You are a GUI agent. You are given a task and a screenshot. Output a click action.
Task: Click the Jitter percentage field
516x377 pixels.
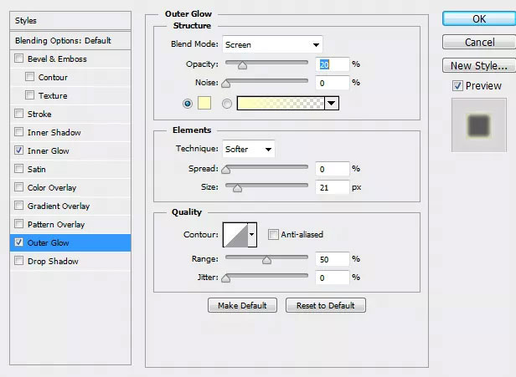(x=332, y=278)
